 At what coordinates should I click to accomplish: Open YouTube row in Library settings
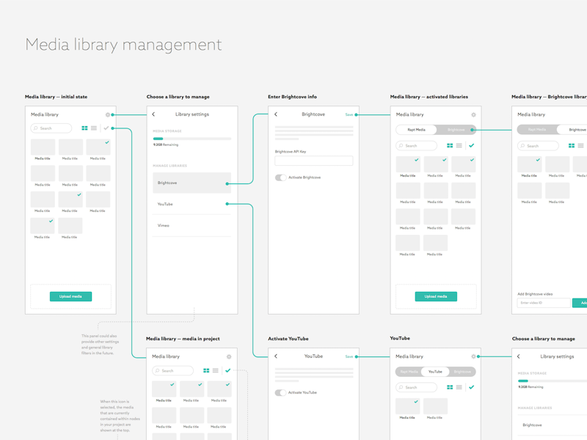192,204
